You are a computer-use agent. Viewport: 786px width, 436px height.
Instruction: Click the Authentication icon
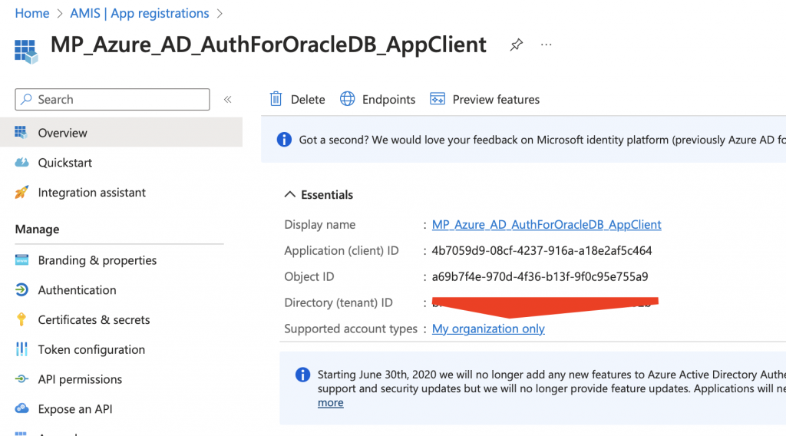pyautogui.click(x=22, y=290)
